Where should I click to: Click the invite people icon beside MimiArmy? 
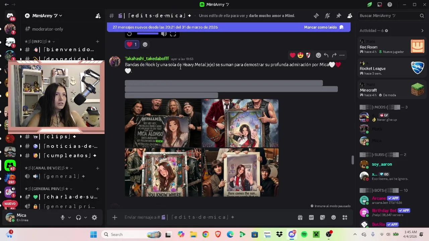[x=98, y=16]
